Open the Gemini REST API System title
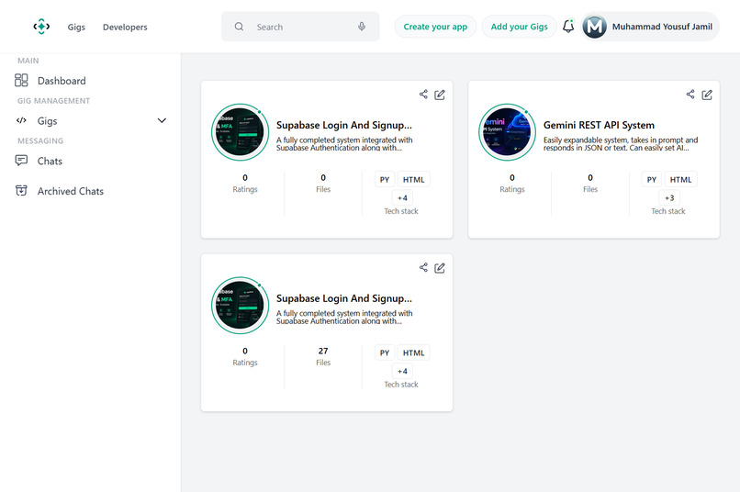The height and width of the screenshot is (492, 740). pos(599,125)
